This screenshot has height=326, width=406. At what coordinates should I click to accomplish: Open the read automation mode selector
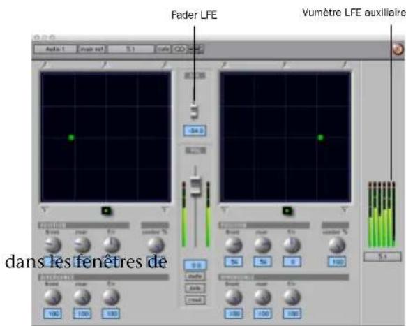click(x=195, y=300)
